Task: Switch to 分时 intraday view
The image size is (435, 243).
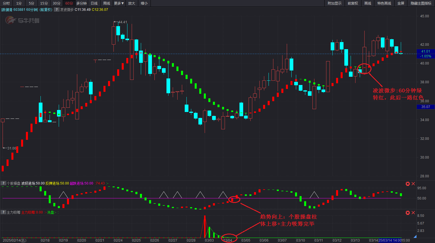Action: click(6, 3)
